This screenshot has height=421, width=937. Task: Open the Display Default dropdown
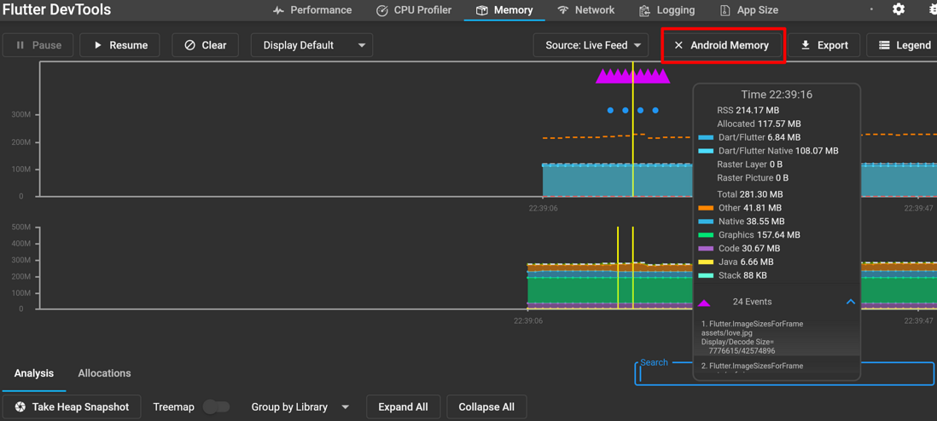311,45
